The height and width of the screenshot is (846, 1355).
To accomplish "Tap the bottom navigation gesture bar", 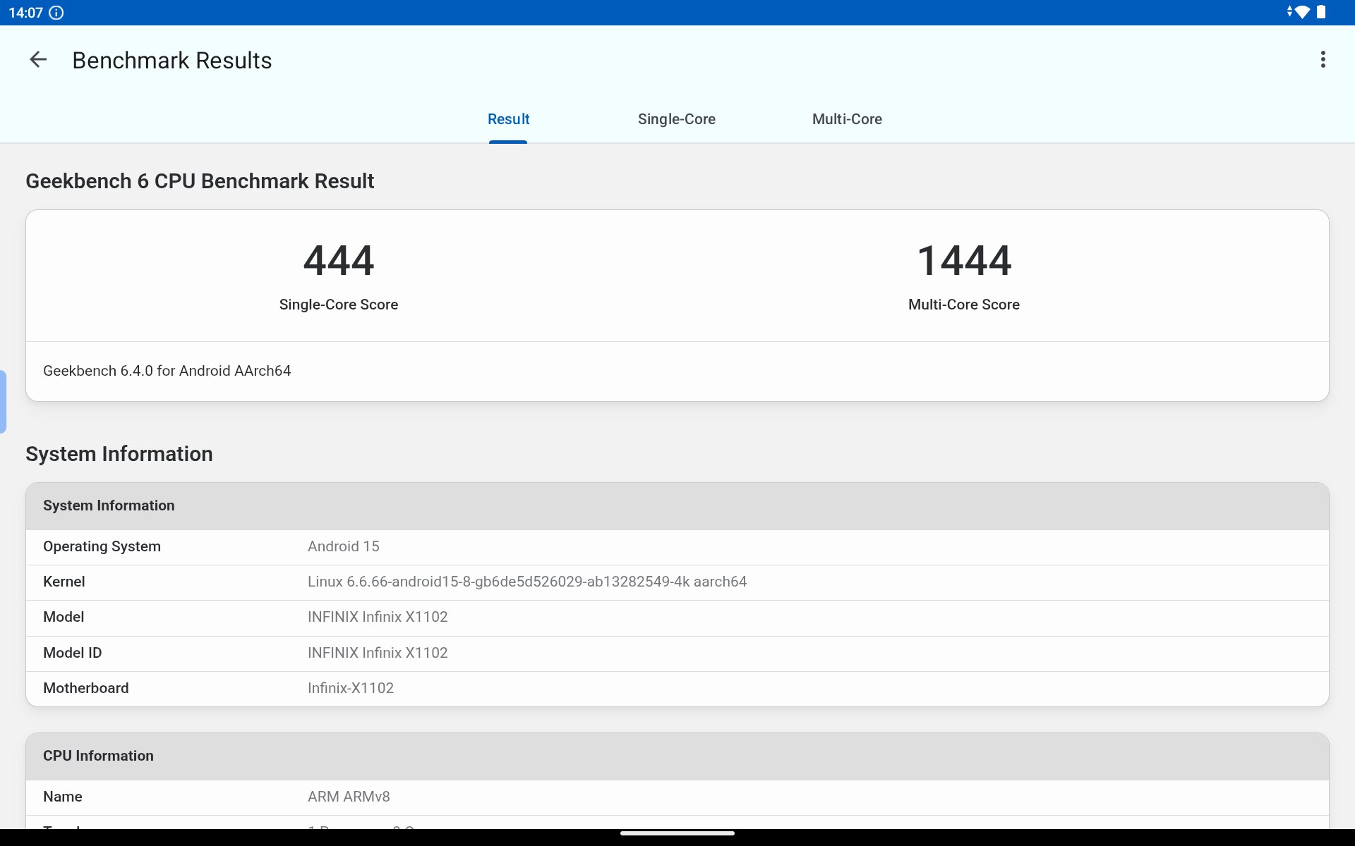I will click(x=677, y=833).
